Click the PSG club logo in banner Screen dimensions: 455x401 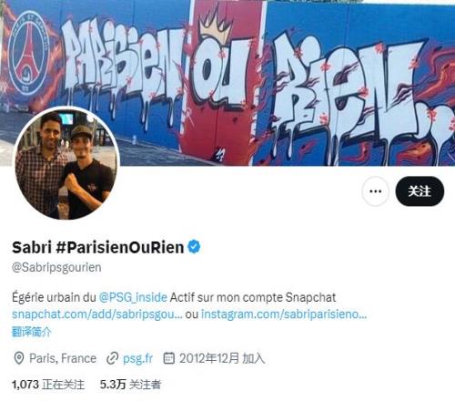[x=29, y=54]
